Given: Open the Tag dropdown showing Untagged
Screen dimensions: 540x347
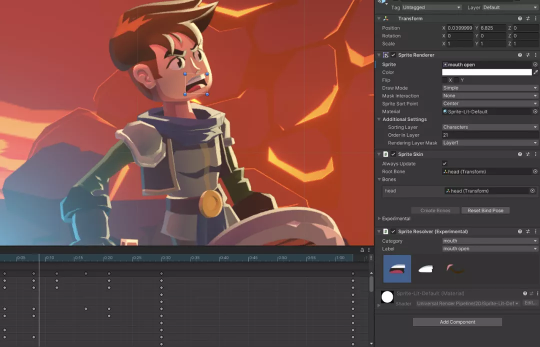Looking at the screenshot, I should 431,7.
